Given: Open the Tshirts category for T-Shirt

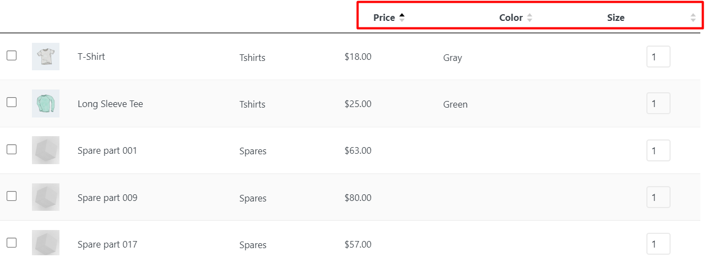Looking at the screenshot, I should [x=252, y=58].
